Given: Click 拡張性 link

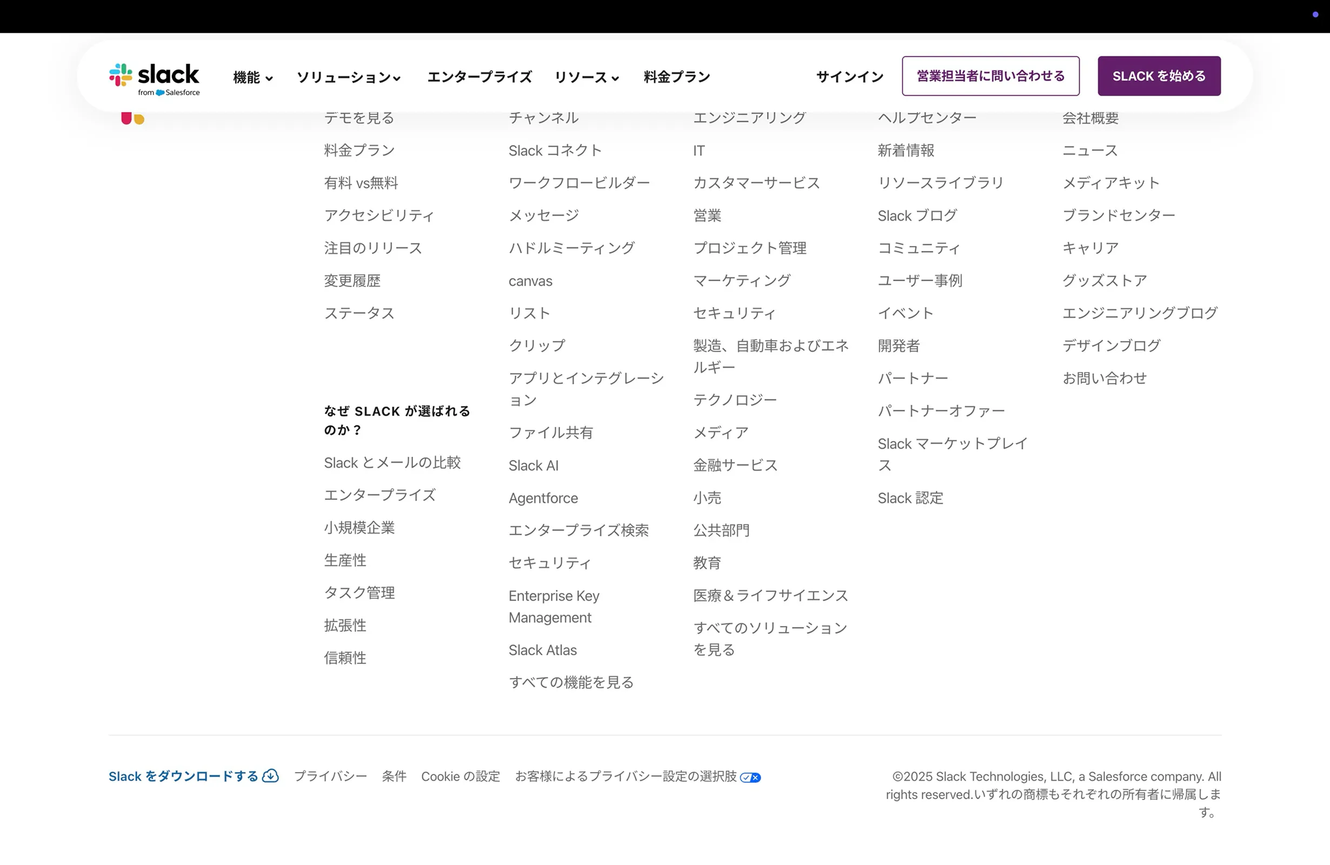Looking at the screenshot, I should [345, 626].
